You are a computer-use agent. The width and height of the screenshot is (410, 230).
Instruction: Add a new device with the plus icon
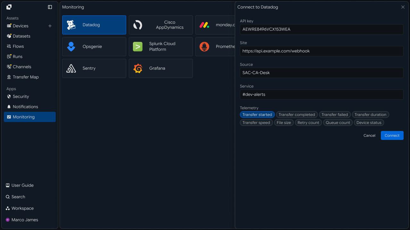coord(50,26)
